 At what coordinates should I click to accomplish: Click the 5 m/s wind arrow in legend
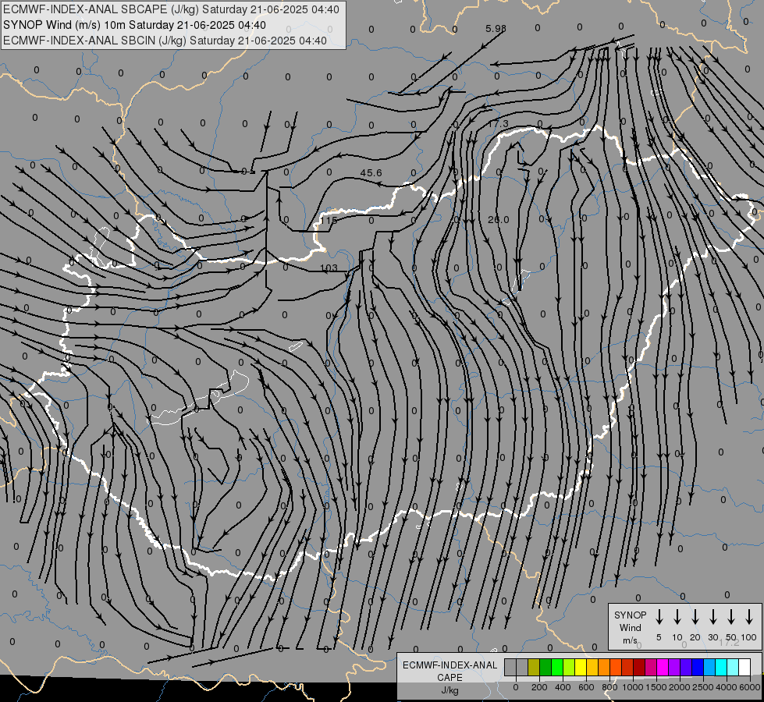click(x=659, y=617)
